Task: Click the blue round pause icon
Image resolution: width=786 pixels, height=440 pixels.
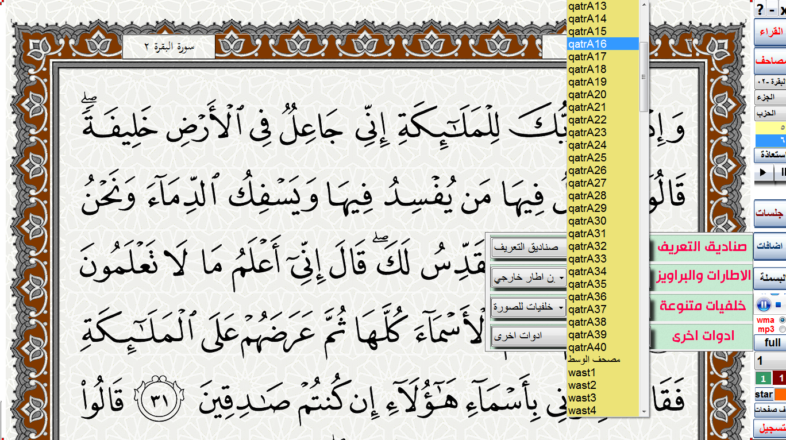Action: [x=763, y=305]
